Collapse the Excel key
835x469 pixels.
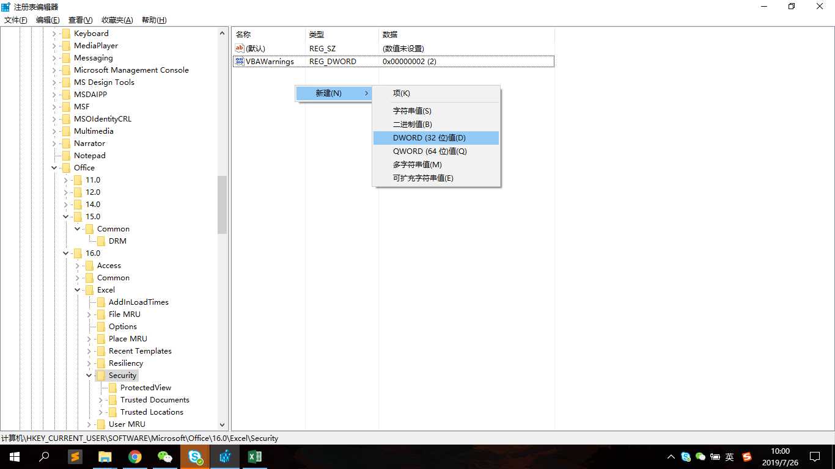[x=78, y=290]
